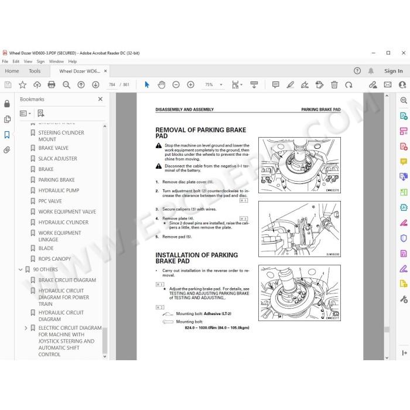The height and width of the screenshot is (410, 410).
Task: Go to previous page with up arrow
Action: (81, 85)
